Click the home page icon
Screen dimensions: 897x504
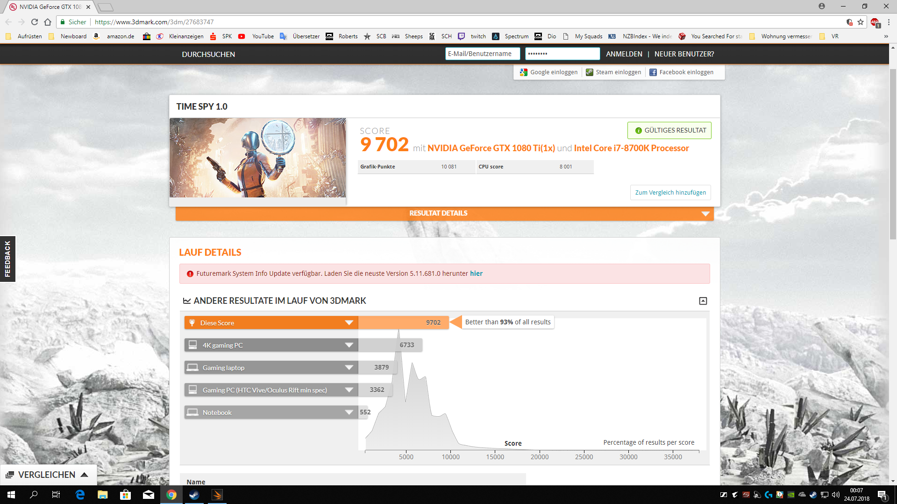click(48, 22)
